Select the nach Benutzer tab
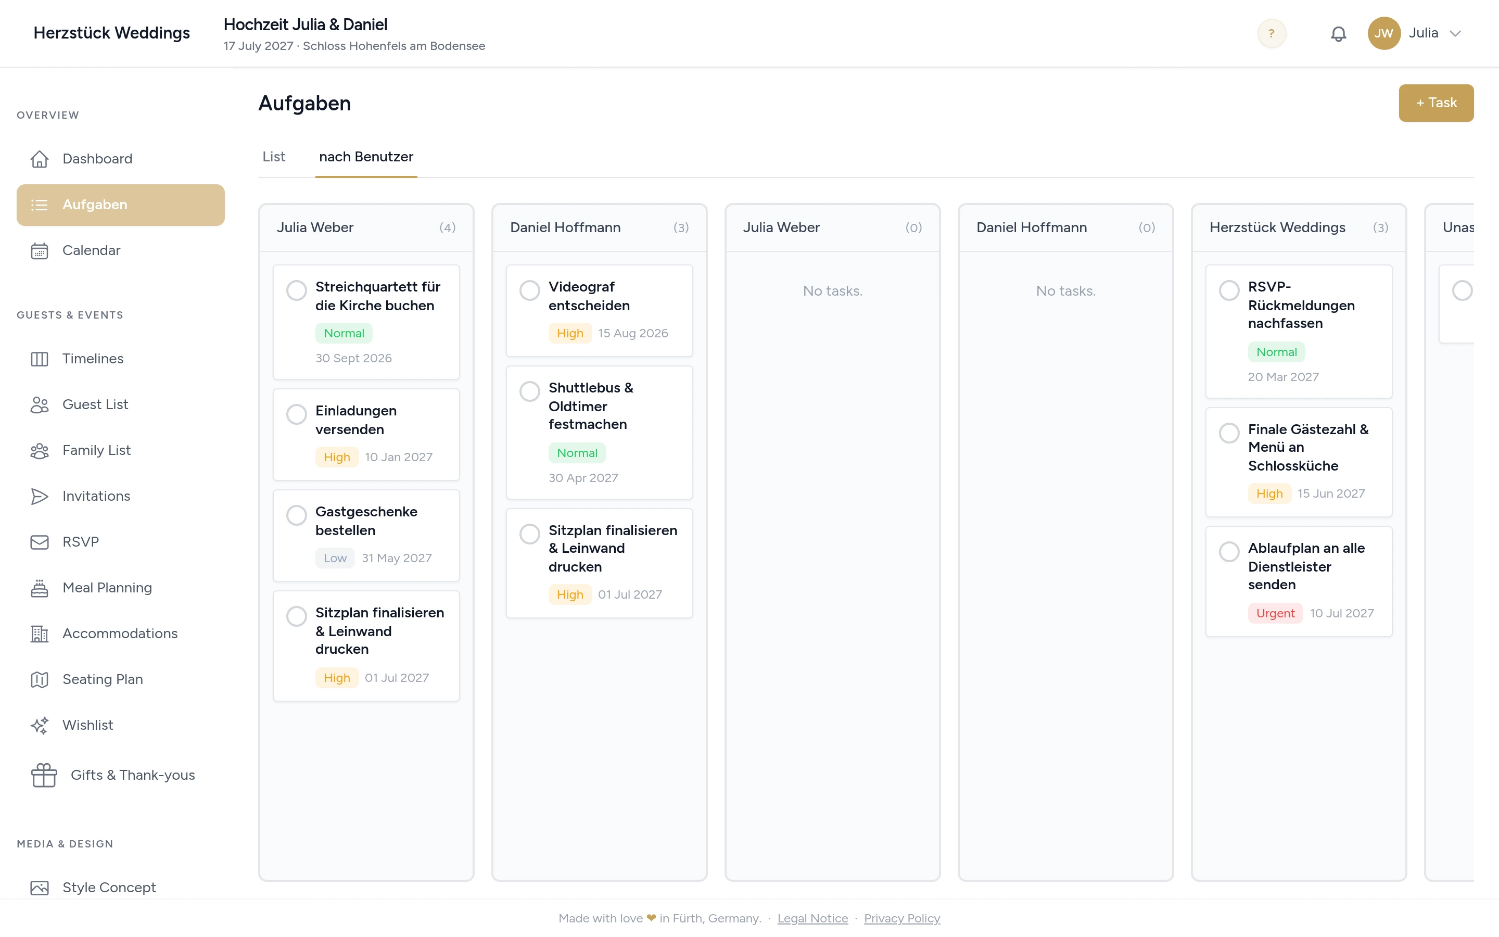Image resolution: width=1499 pixels, height=937 pixels. (366, 157)
